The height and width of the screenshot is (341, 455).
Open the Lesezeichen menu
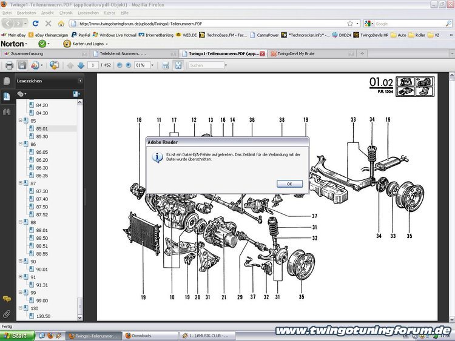[x=88, y=12]
